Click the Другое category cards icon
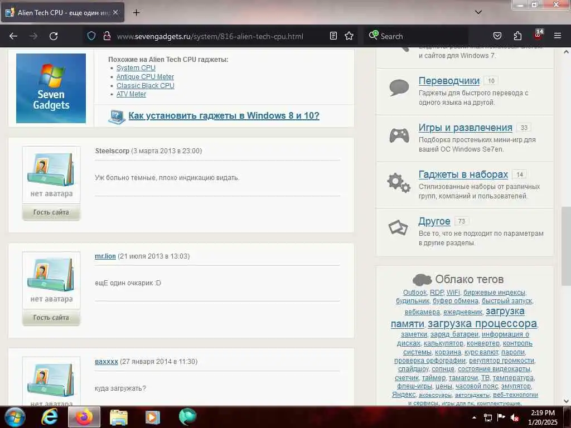The image size is (571, 428). pos(398,228)
